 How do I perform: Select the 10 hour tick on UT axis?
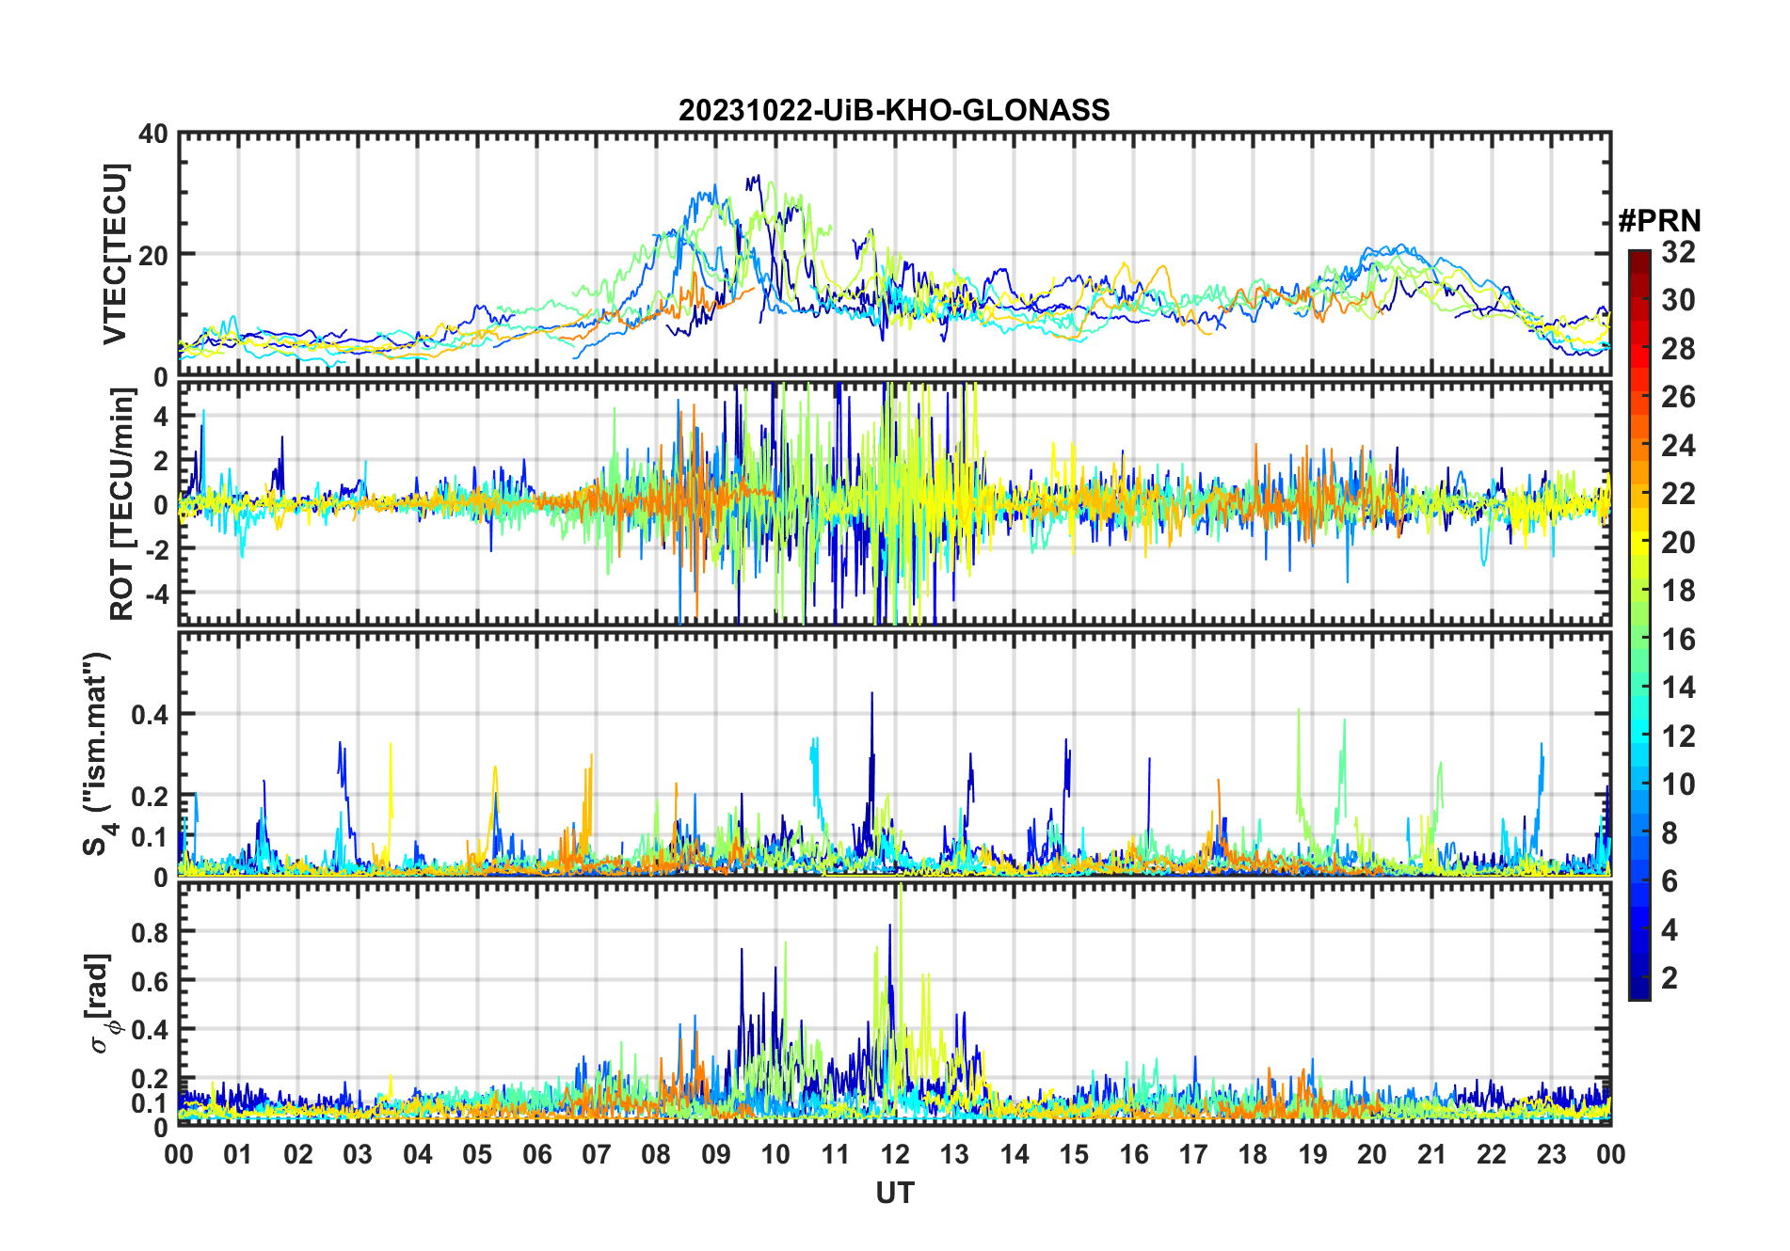point(775,1154)
